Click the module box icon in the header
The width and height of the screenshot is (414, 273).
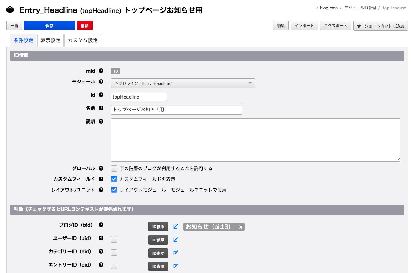point(10,10)
